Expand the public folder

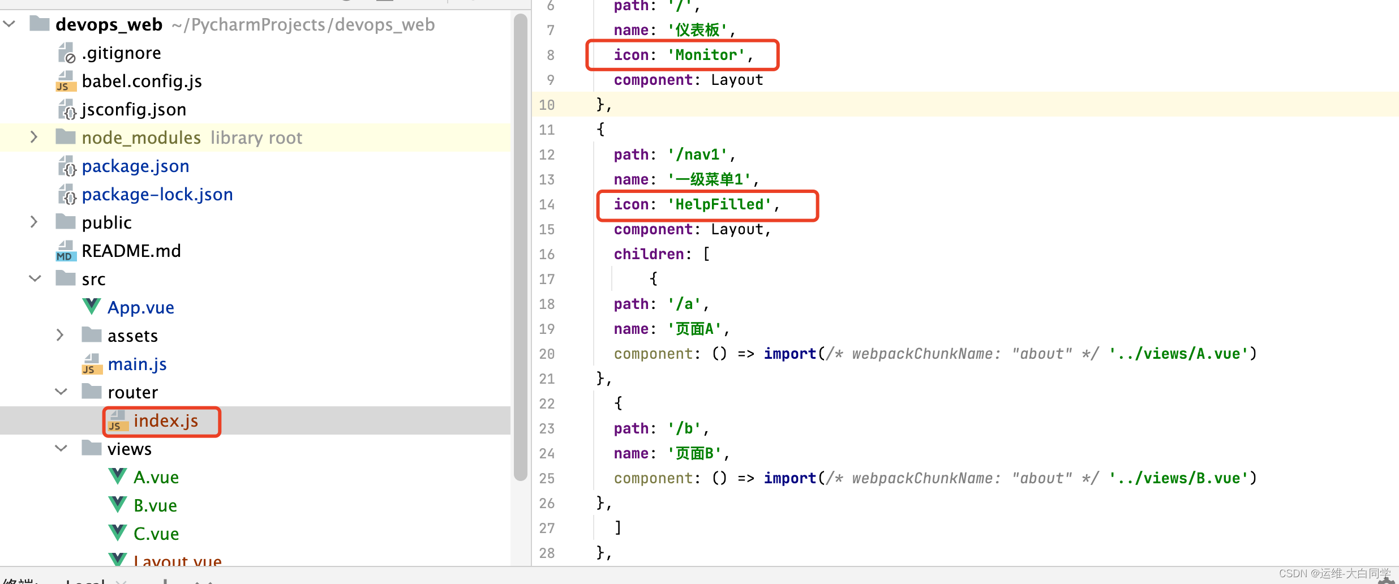point(34,222)
